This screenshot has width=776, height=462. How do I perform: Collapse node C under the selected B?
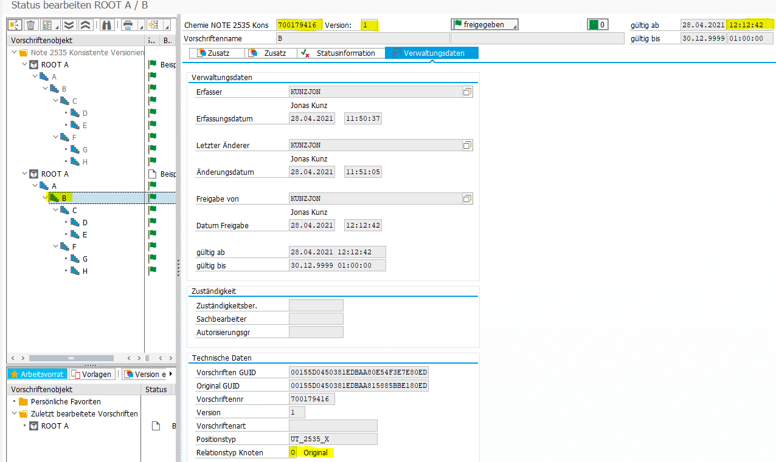[x=55, y=210]
